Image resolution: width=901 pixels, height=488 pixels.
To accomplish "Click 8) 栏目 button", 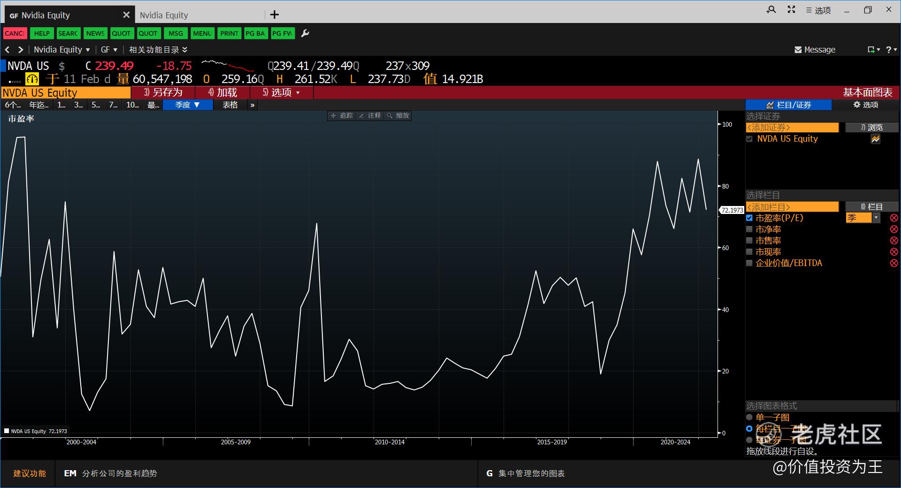I will pyautogui.click(x=871, y=207).
